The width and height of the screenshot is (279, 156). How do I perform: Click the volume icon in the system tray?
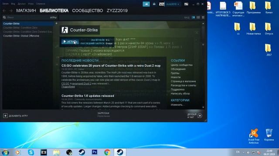(248, 153)
